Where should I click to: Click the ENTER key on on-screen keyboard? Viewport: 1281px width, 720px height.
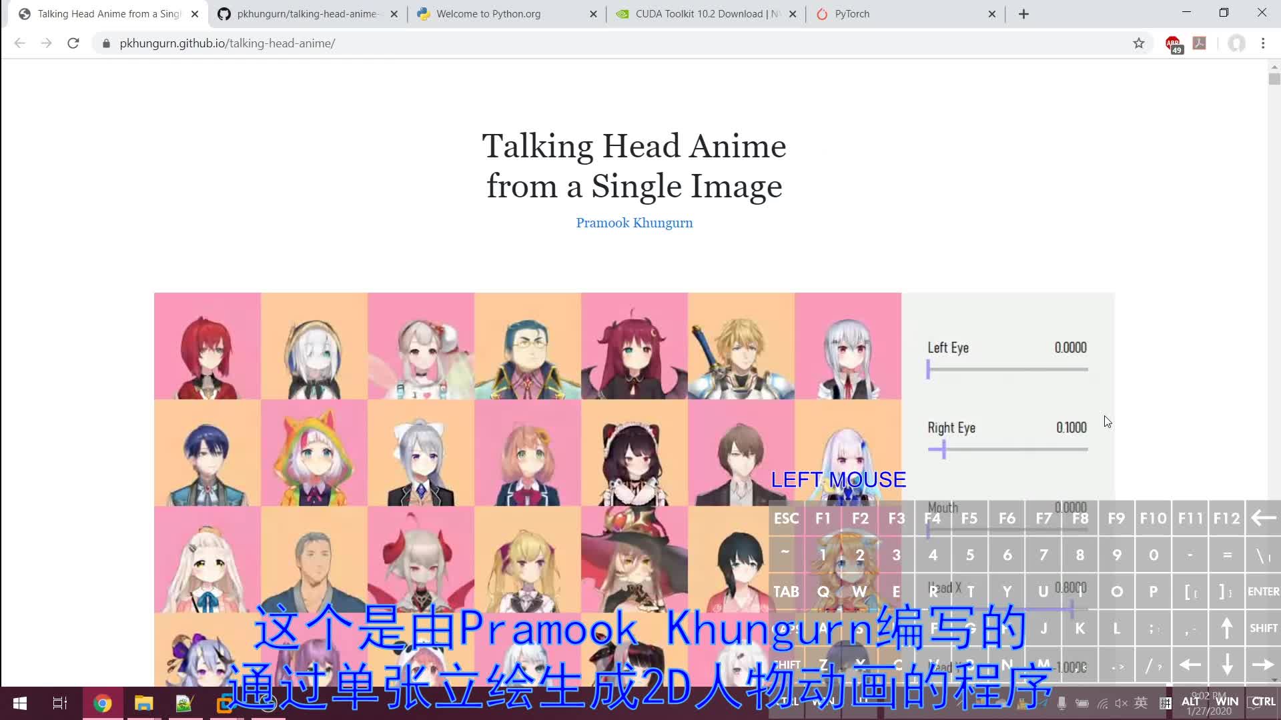[x=1263, y=591]
